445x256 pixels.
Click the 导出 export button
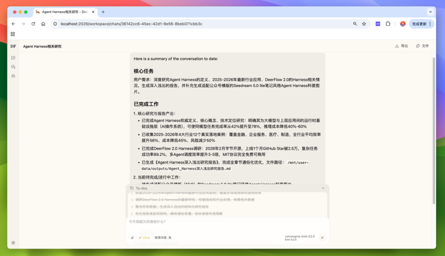pos(402,46)
